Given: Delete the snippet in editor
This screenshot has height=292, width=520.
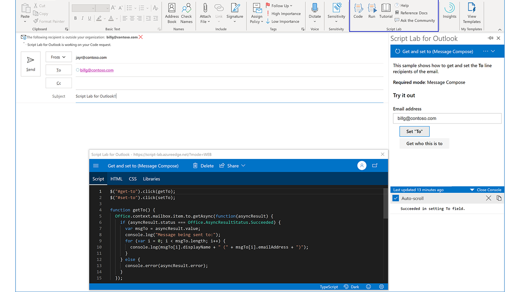Looking at the screenshot, I should [203, 166].
